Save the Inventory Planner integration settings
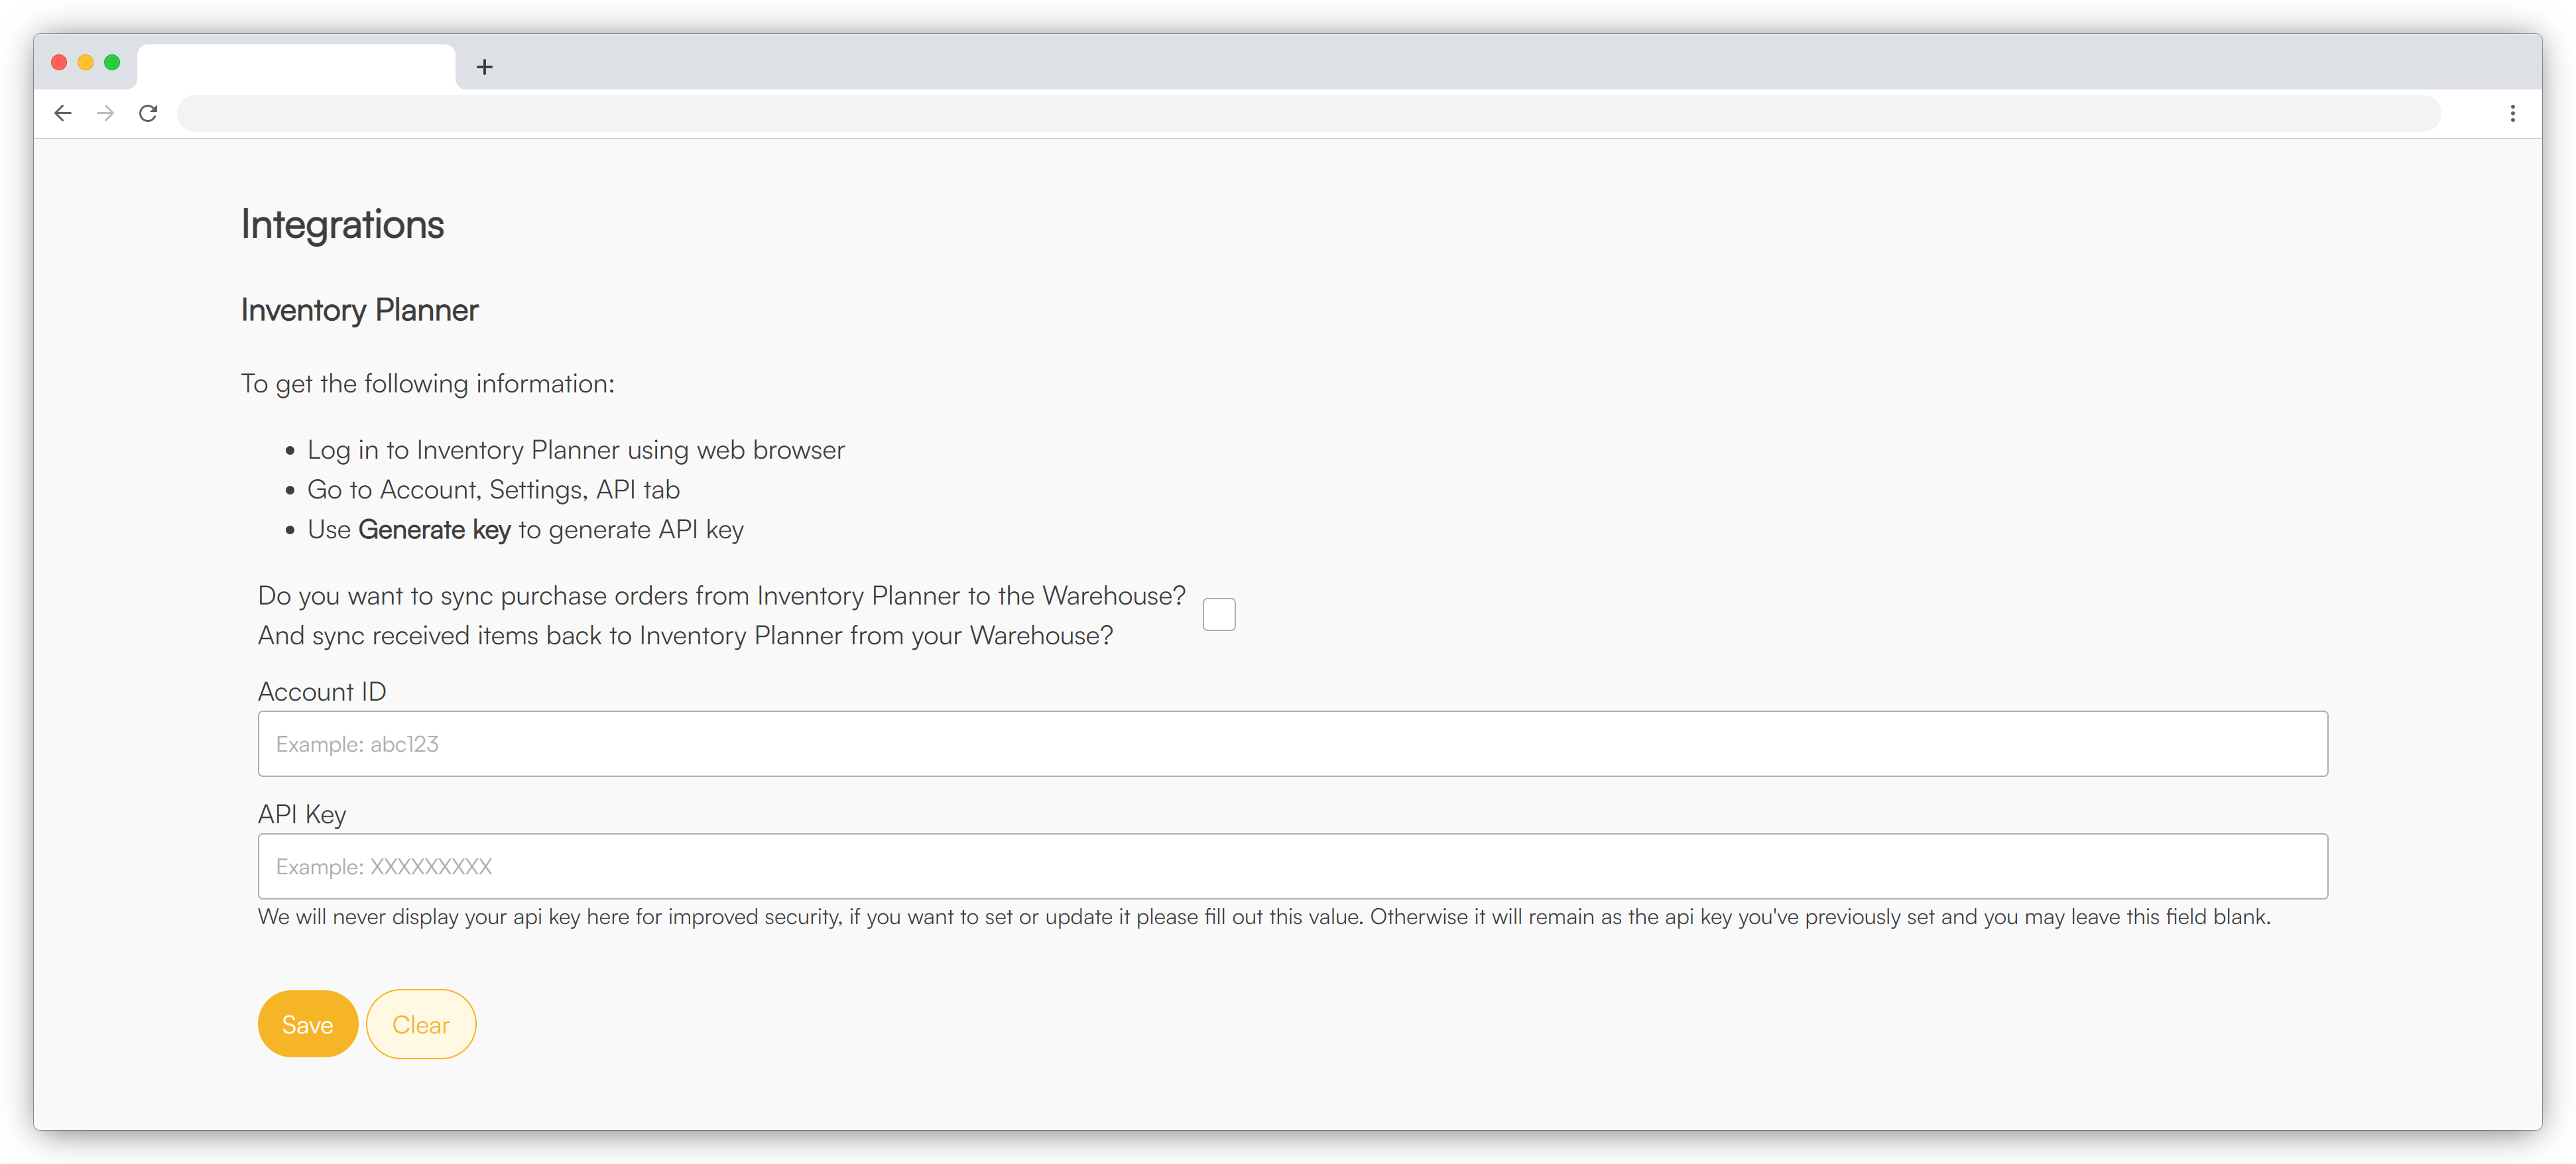This screenshot has height=1164, width=2576. click(307, 1024)
